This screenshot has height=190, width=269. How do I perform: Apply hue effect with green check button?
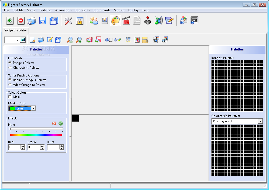coord(61,123)
